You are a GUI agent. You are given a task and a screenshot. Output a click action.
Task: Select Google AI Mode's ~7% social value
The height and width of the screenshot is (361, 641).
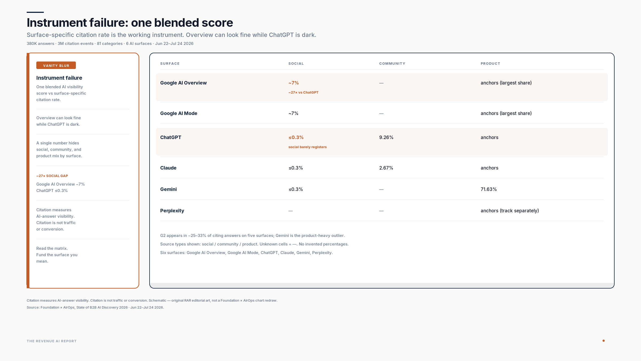293,113
